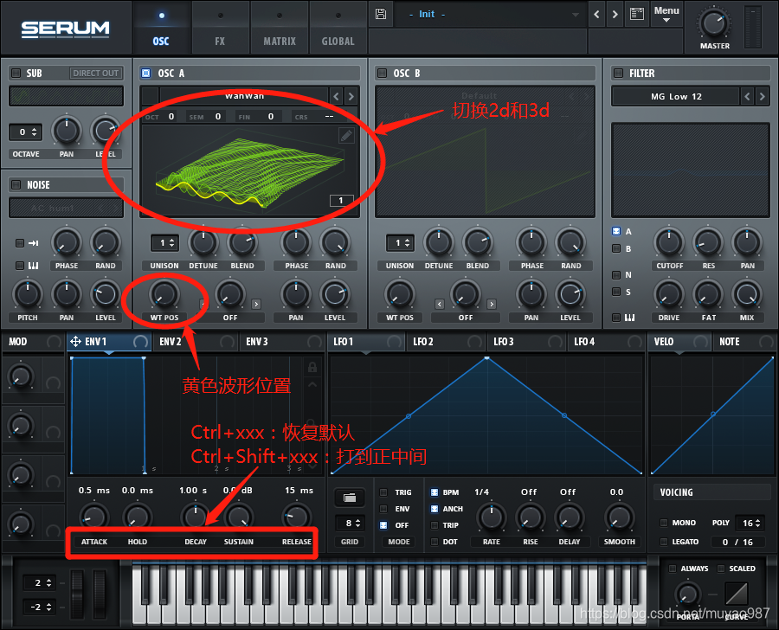
Task: Toggle the LFO BPM sync checkbox
Action: tap(435, 492)
